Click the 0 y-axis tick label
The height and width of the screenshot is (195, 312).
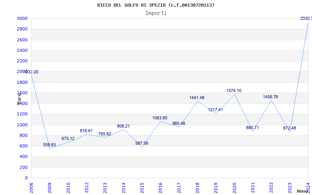[x=26, y=178]
